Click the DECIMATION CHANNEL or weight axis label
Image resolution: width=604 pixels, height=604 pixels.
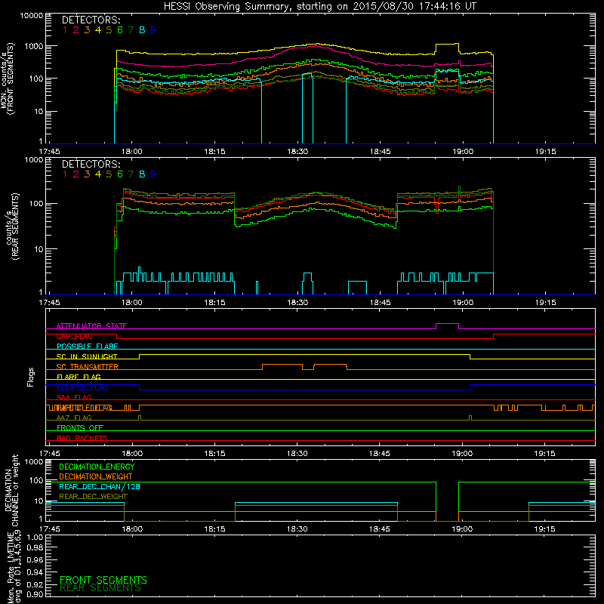point(11,490)
